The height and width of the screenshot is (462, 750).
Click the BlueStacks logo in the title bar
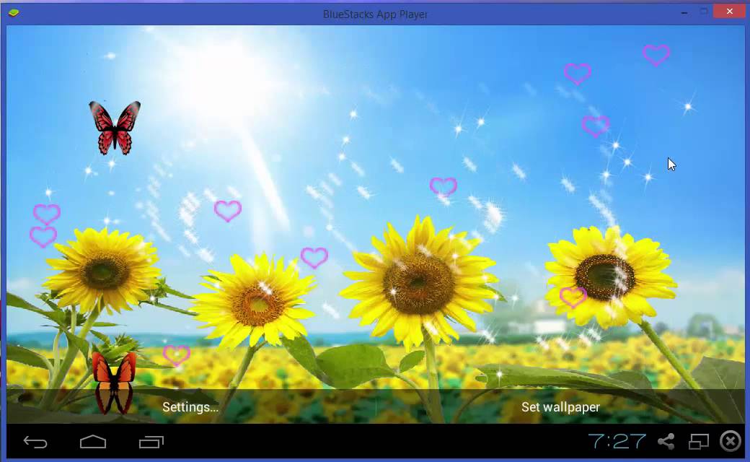13,13
